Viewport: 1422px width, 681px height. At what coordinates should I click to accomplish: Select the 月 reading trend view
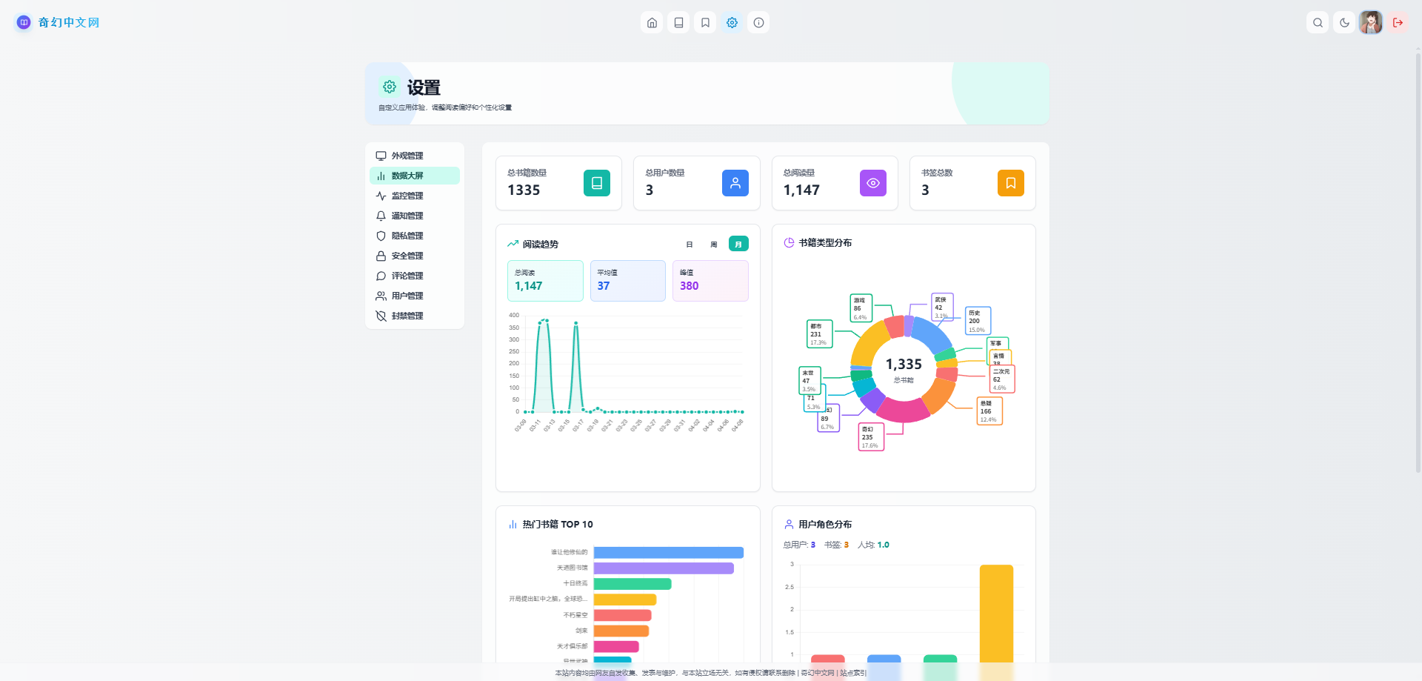pyautogui.click(x=738, y=244)
